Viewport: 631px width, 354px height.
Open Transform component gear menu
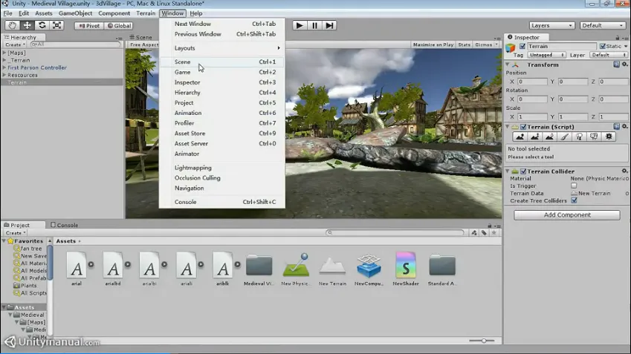(624, 65)
